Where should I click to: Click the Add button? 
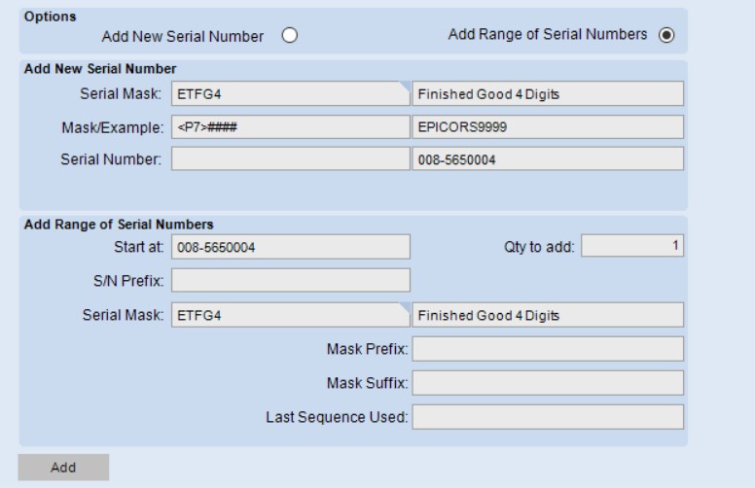coord(63,468)
